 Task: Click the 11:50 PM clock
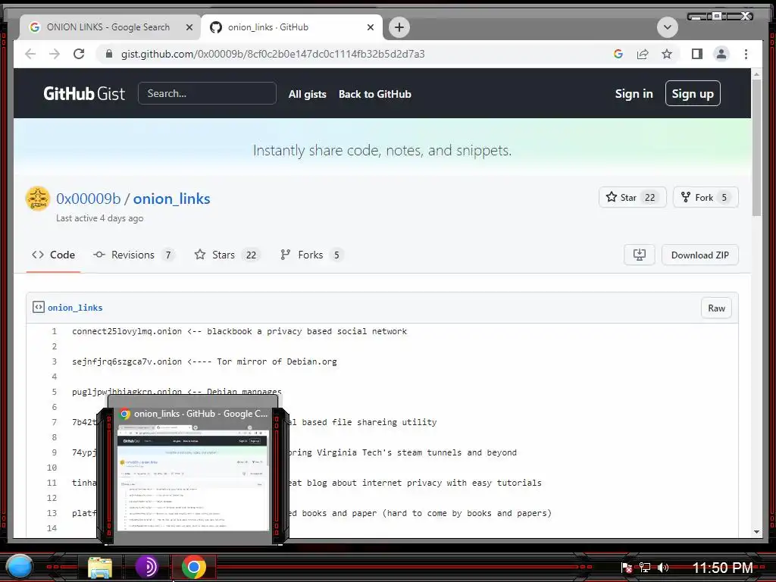tap(722, 568)
